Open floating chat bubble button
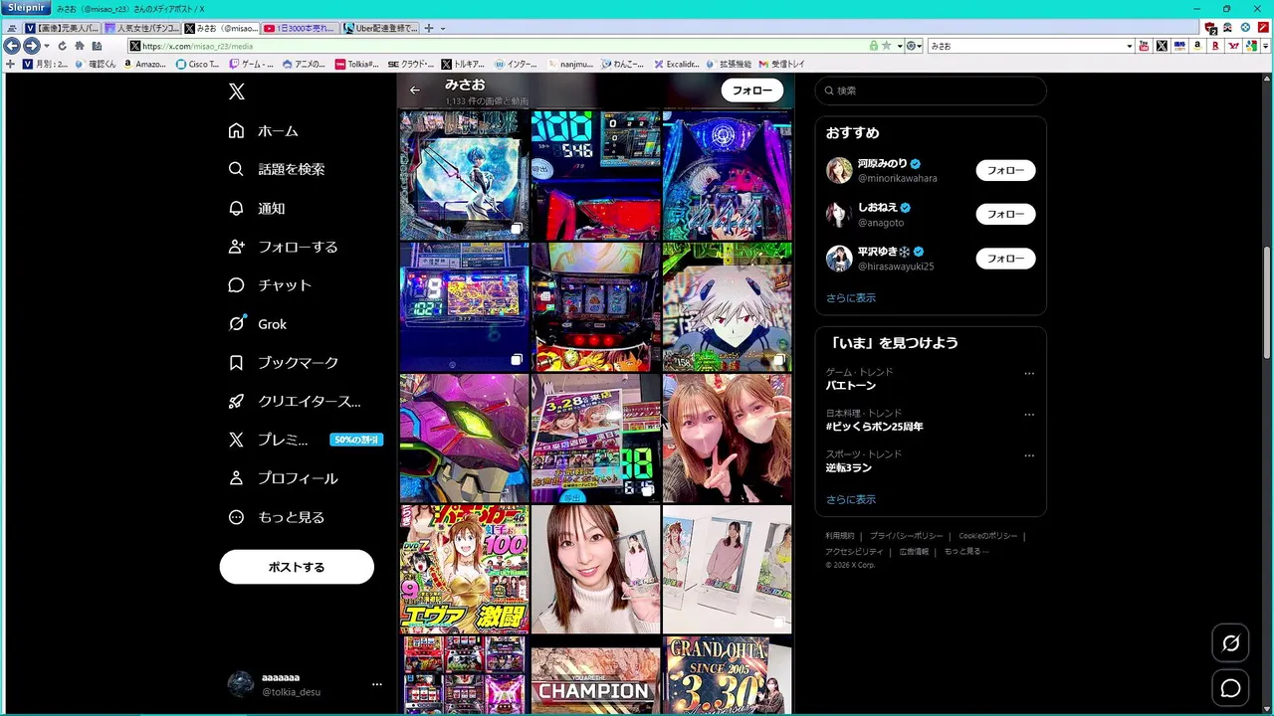 pos(1231,688)
